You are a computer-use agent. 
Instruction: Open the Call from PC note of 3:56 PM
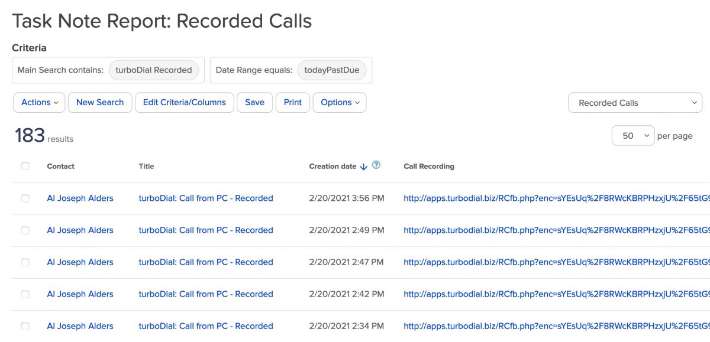206,198
